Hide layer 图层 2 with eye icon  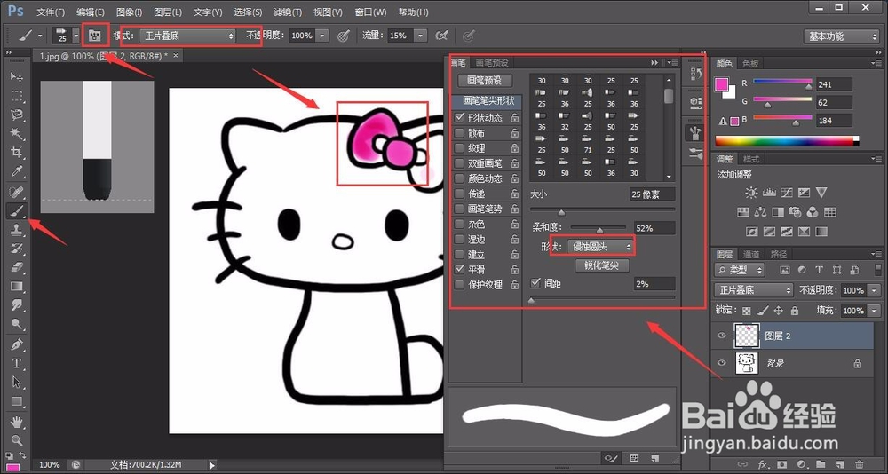(x=721, y=336)
